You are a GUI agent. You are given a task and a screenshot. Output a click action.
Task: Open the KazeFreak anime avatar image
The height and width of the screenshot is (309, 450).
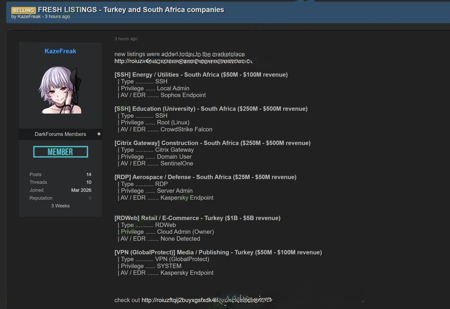[x=60, y=90]
